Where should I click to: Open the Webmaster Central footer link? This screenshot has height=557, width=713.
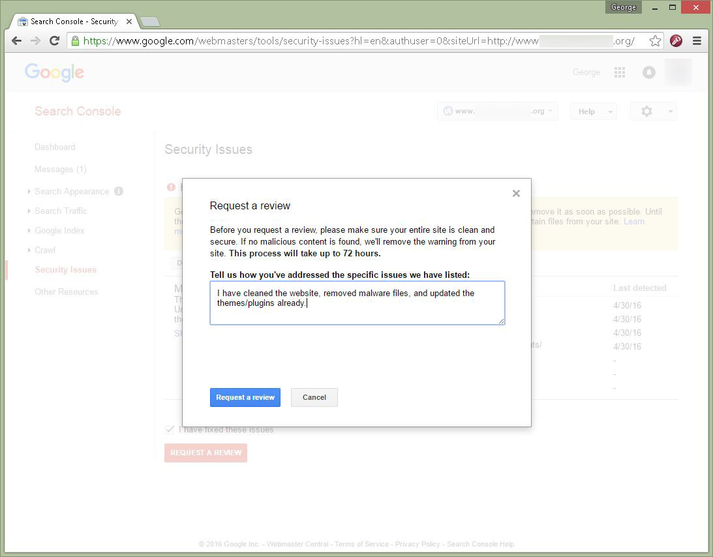click(297, 544)
